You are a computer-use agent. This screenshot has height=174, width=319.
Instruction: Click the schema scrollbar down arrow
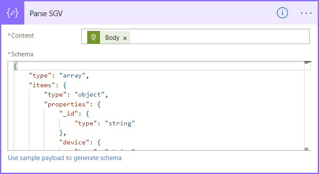pos(306,149)
